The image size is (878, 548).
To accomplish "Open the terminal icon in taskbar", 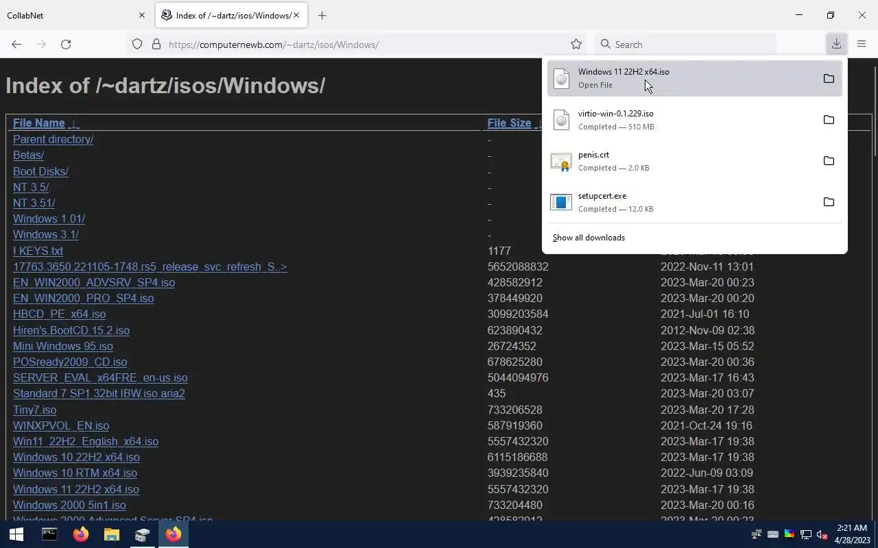I will click(49, 534).
